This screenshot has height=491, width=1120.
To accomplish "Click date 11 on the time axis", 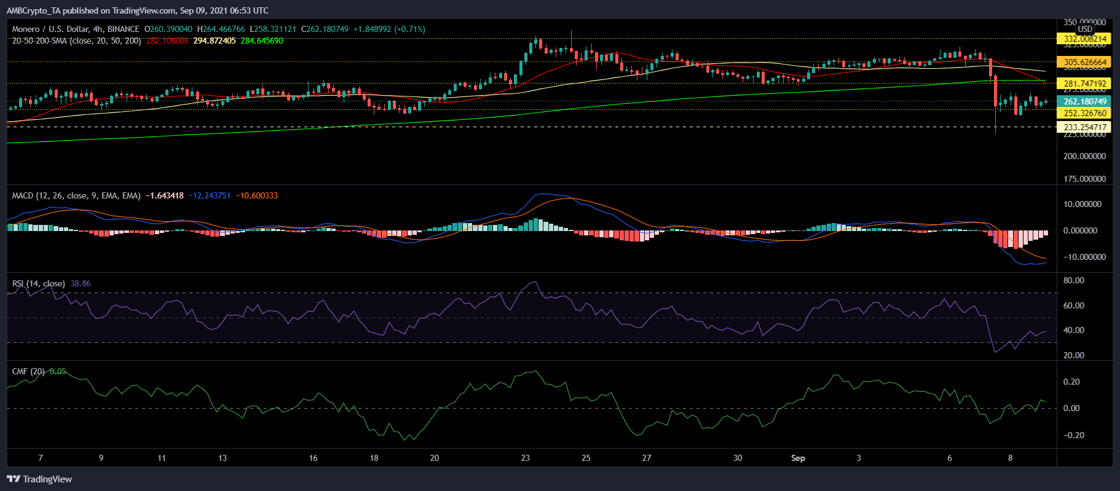I will pyautogui.click(x=162, y=458).
